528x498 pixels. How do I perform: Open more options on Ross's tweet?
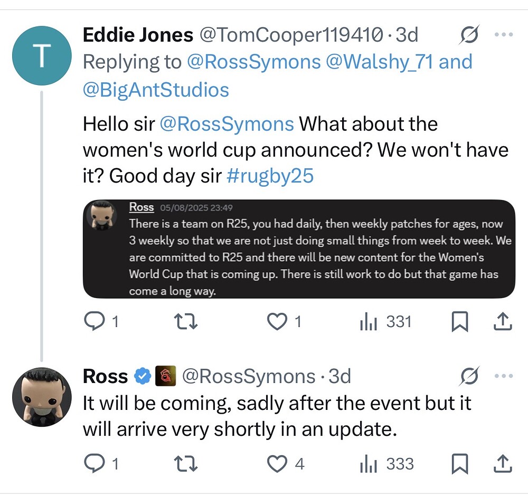503,376
